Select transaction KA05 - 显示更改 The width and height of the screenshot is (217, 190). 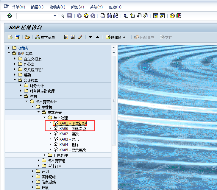tap(70, 150)
